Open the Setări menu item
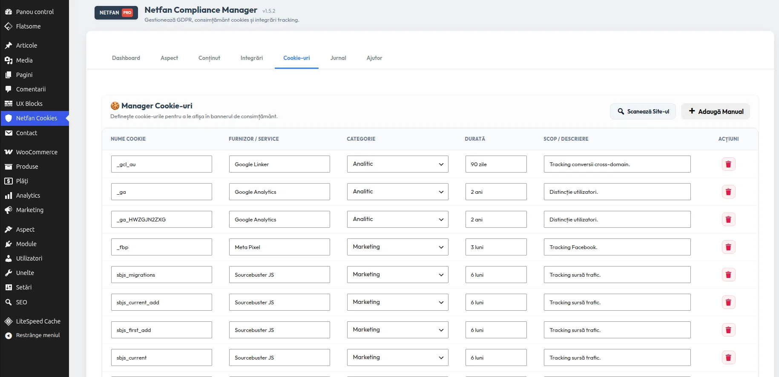 (34, 287)
